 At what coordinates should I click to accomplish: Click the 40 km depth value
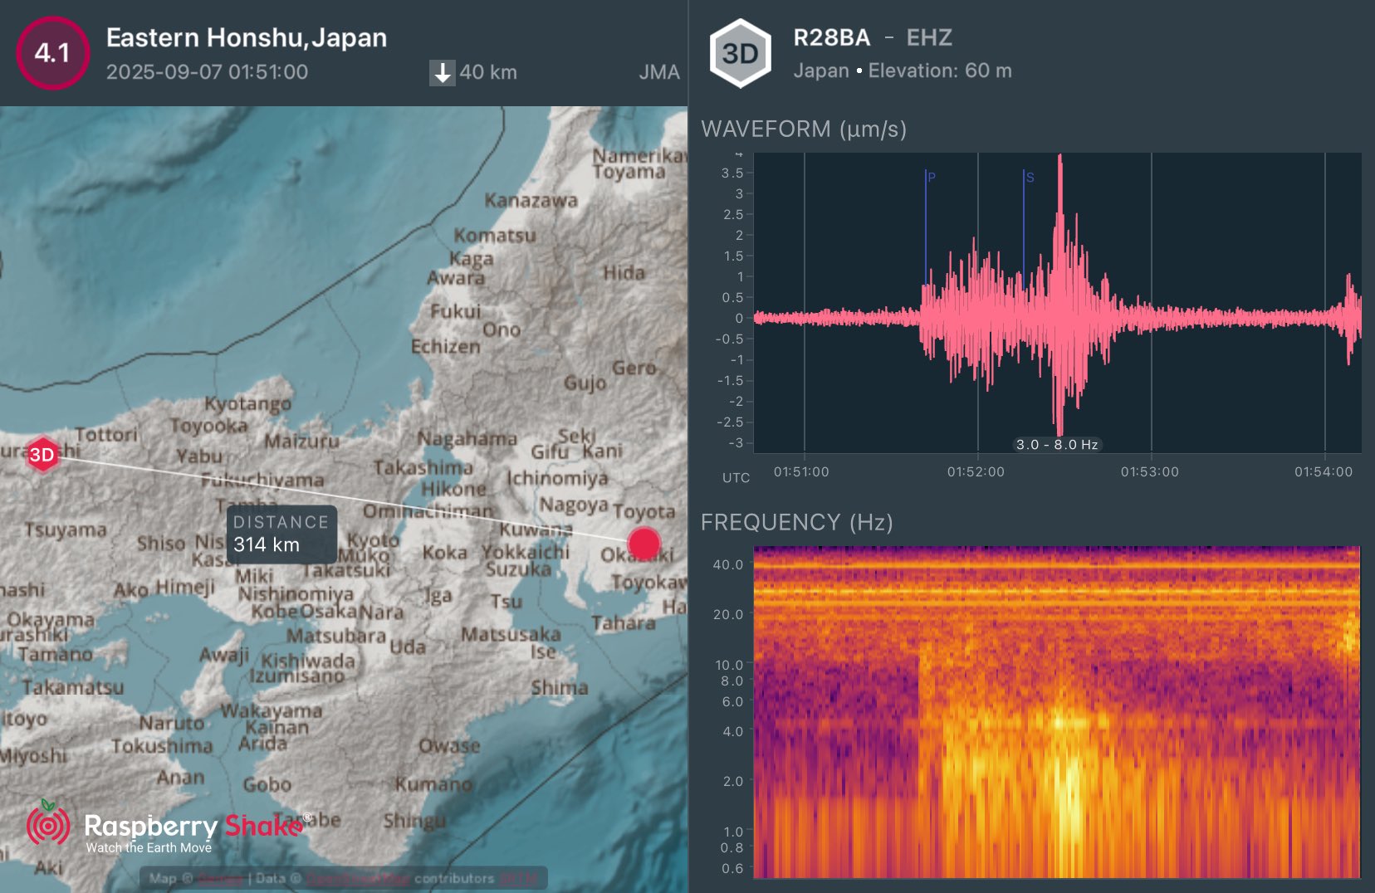coord(488,72)
